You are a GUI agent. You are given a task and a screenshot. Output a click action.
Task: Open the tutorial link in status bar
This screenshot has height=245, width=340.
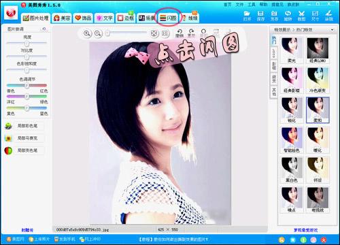173,239
